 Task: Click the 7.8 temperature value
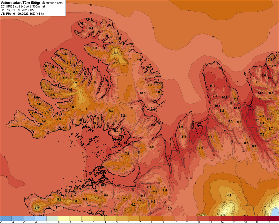tap(236, 99)
